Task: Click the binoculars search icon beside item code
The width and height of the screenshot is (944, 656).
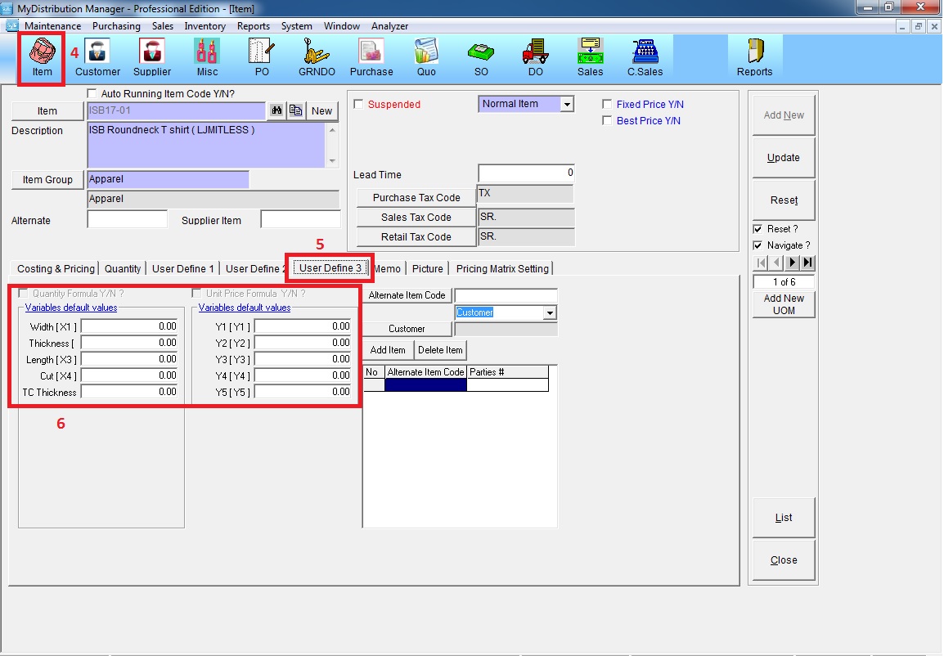Action: click(x=277, y=111)
